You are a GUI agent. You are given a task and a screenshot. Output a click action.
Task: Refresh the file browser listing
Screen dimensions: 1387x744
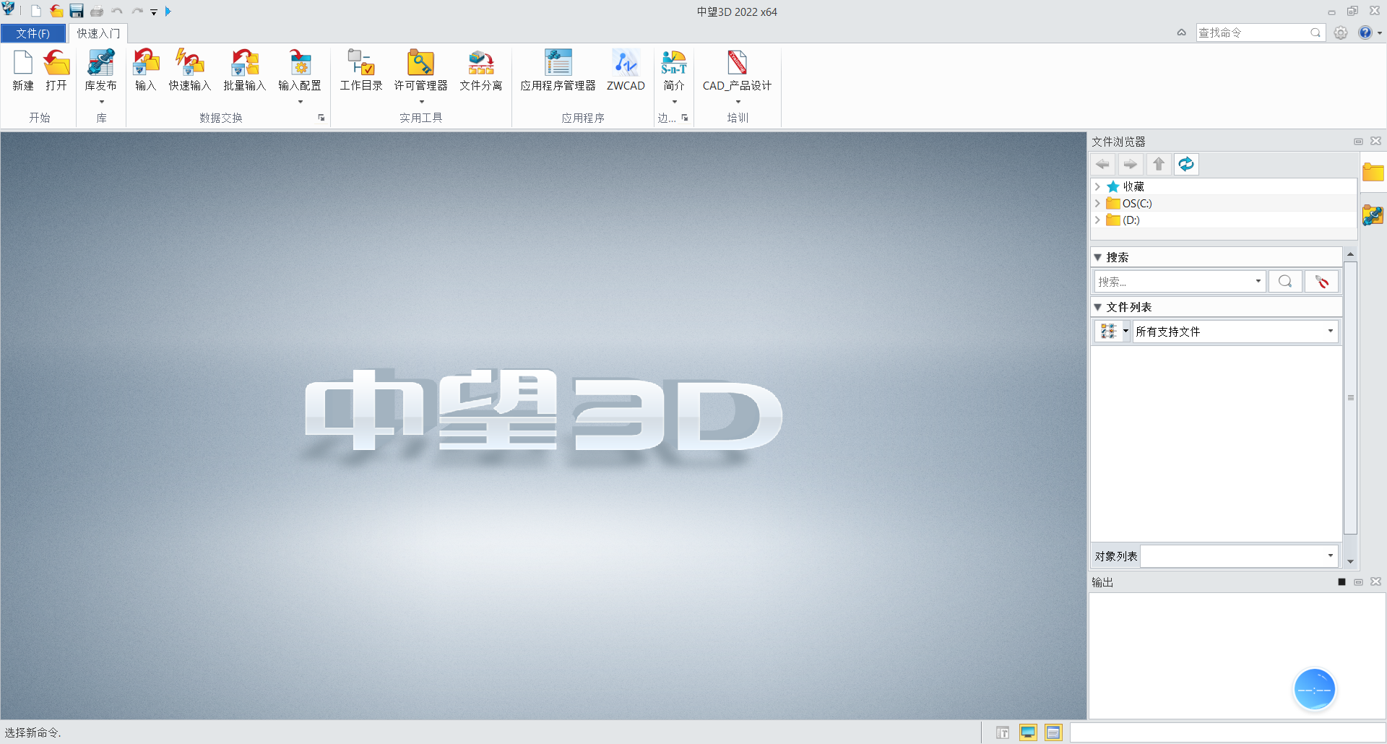tap(1186, 165)
